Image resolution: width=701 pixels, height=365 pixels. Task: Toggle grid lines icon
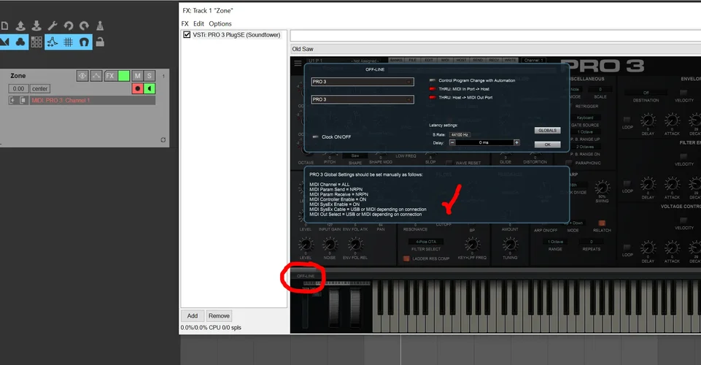tap(68, 42)
